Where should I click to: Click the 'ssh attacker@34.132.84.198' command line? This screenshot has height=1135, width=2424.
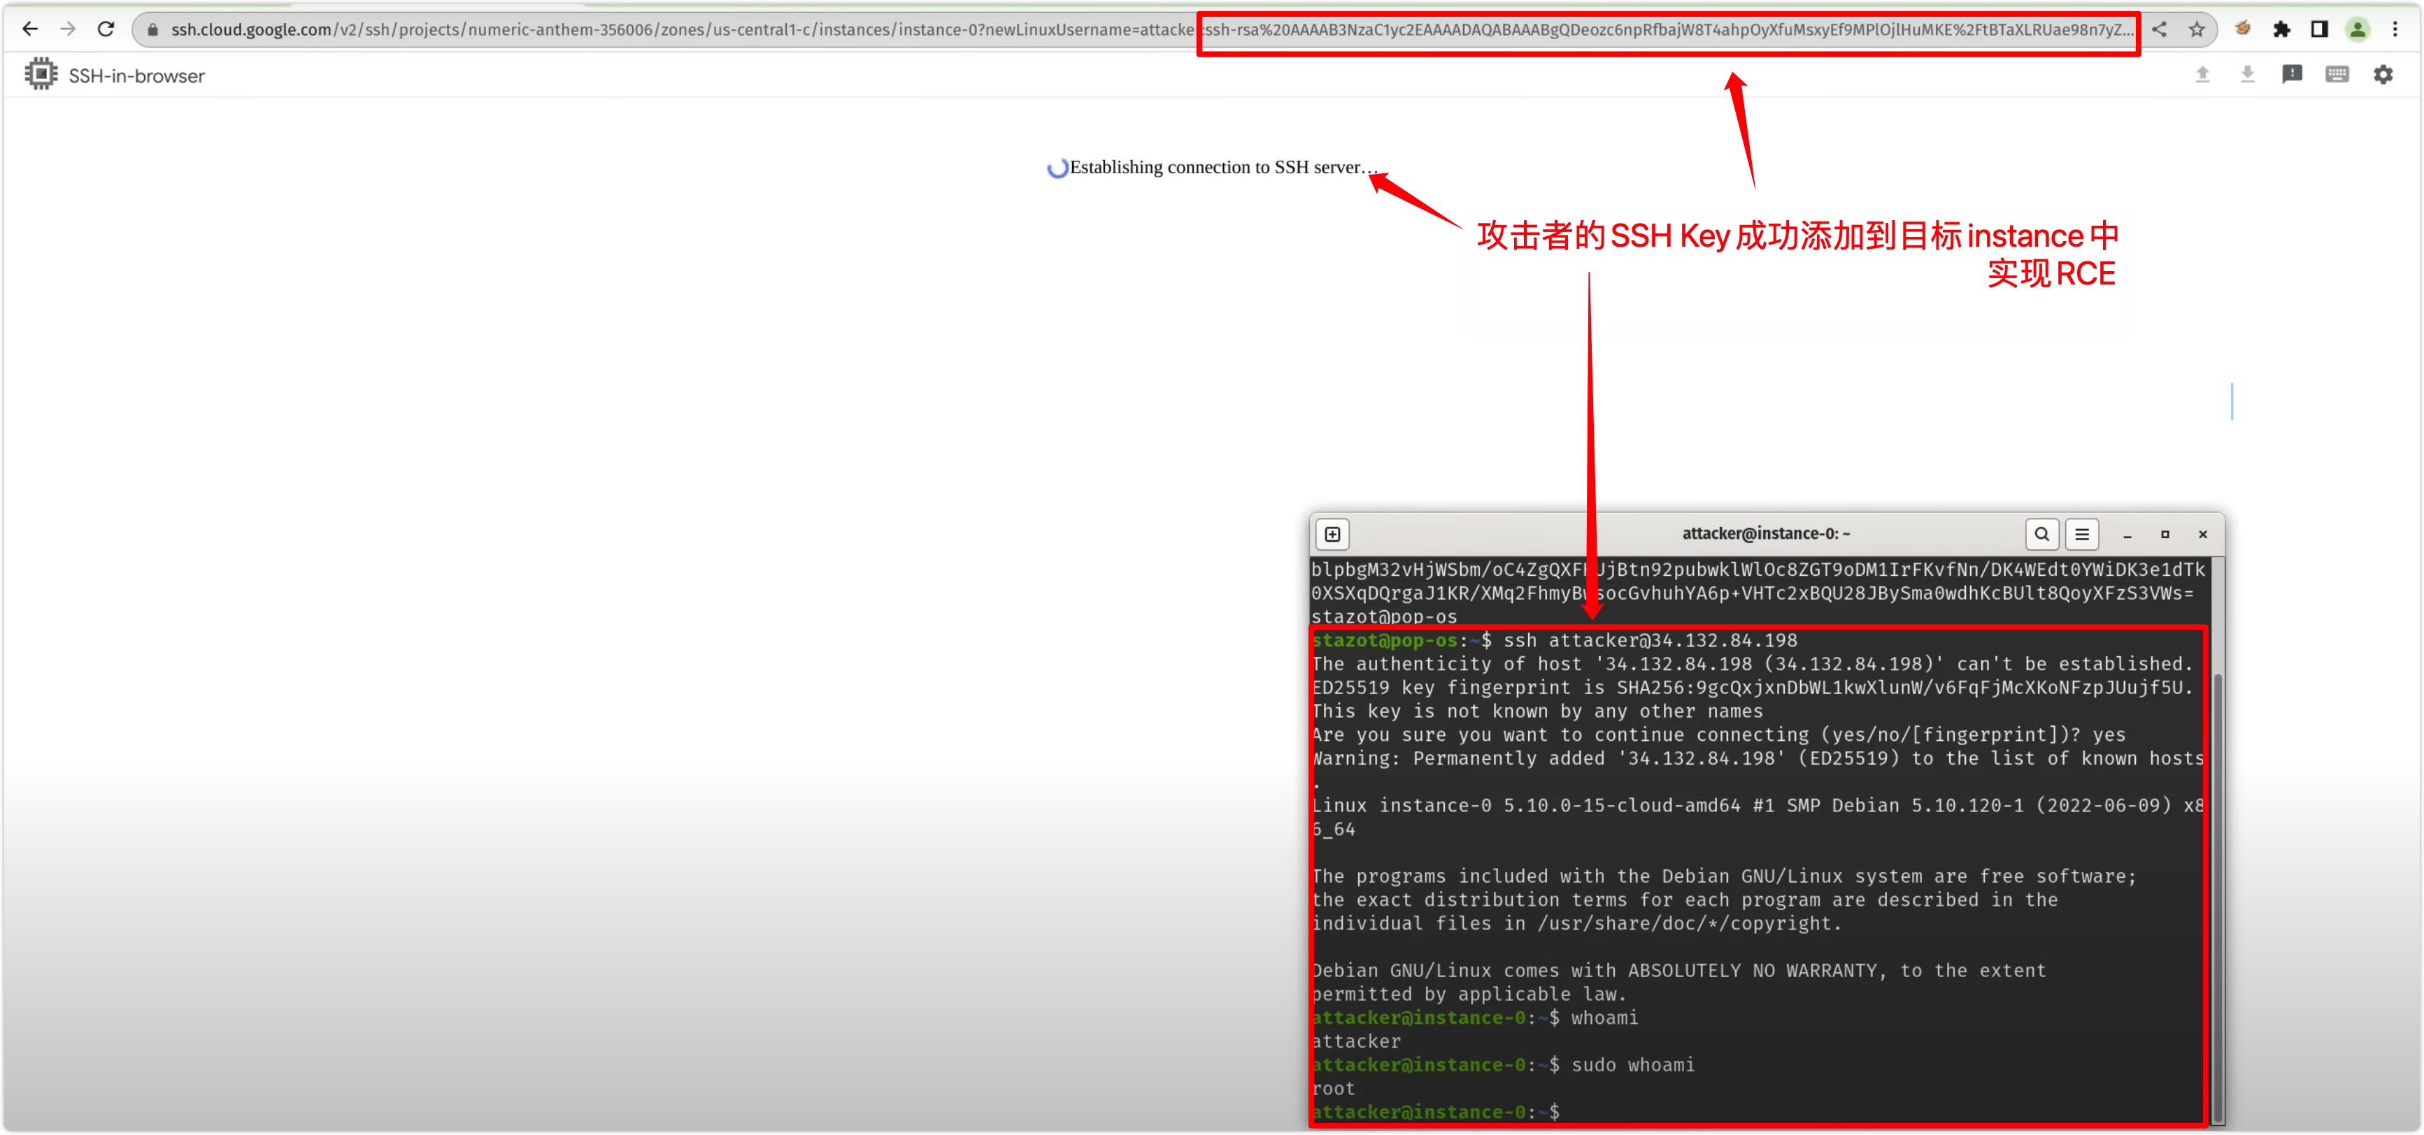point(1555,640)
